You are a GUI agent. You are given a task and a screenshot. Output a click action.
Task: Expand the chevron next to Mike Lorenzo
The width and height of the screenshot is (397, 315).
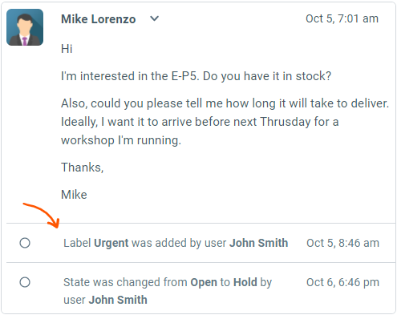coord(155,18)
